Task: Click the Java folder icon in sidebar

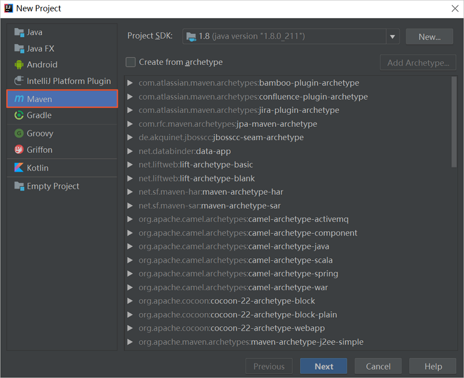Action: tap(19, 32)
